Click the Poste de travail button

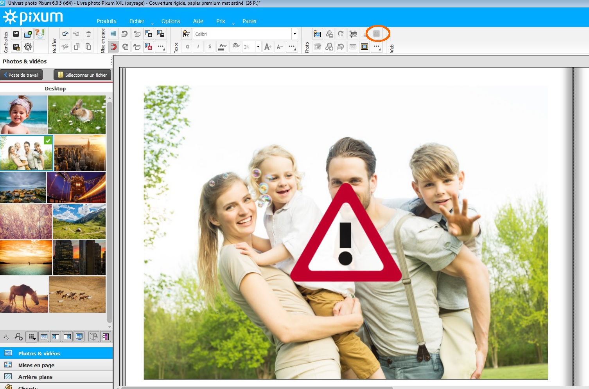click(x=22, y=75)
